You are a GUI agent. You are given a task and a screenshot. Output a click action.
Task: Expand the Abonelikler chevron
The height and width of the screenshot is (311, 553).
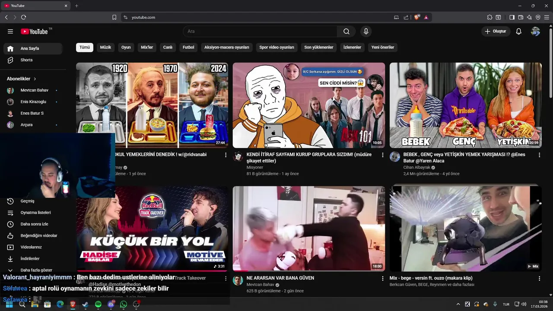pyautogui.click(x=35, y=79)
